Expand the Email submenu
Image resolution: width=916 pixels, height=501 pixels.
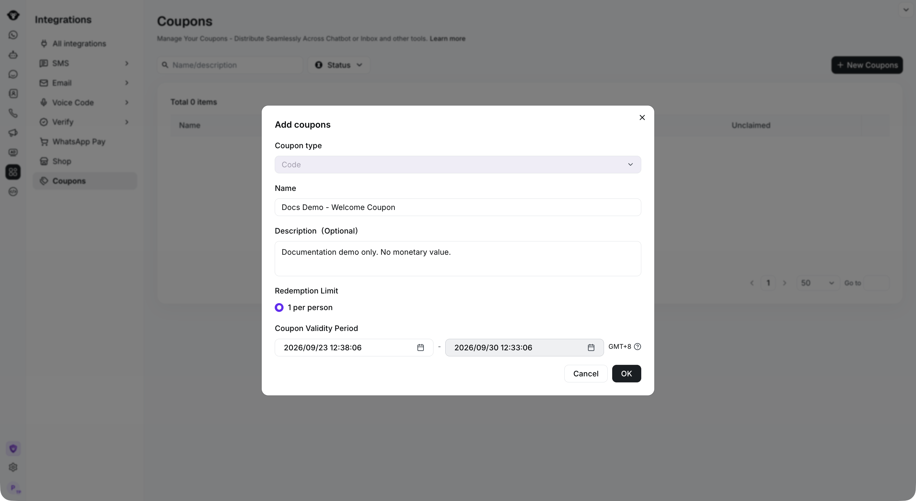click(x=85, y=83)
